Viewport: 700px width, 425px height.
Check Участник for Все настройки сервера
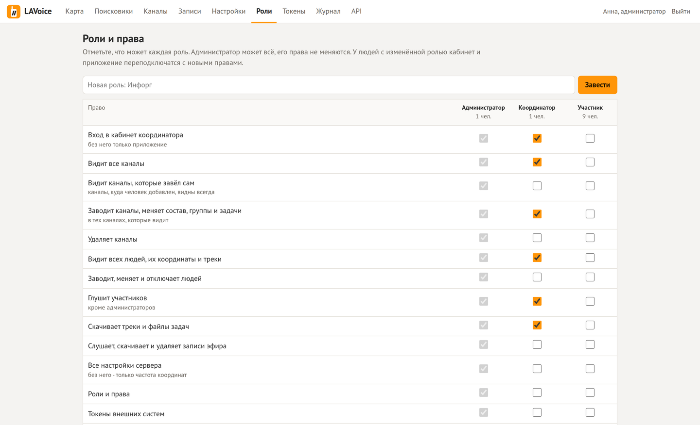tap(590, 369)
